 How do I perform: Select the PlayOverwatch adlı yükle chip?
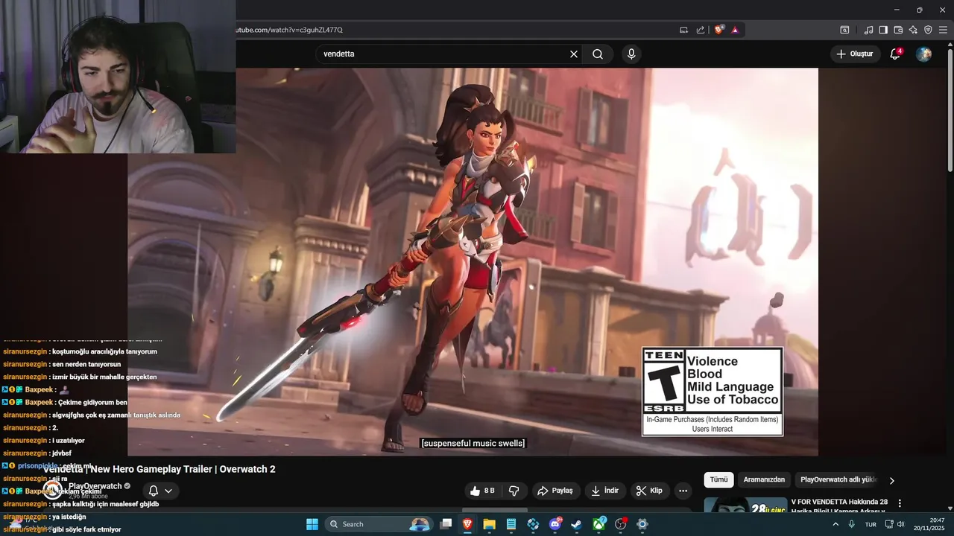coord(838,480)
